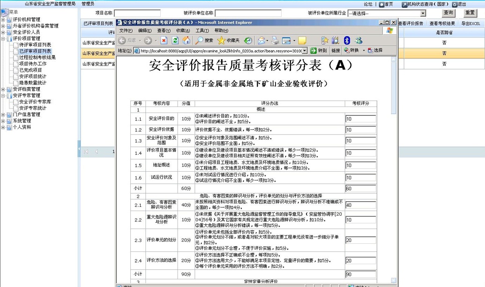Open the 被评价单位所属行业 dropdown
The height and width of the screenshot is (287, 485).
point(423,13)
